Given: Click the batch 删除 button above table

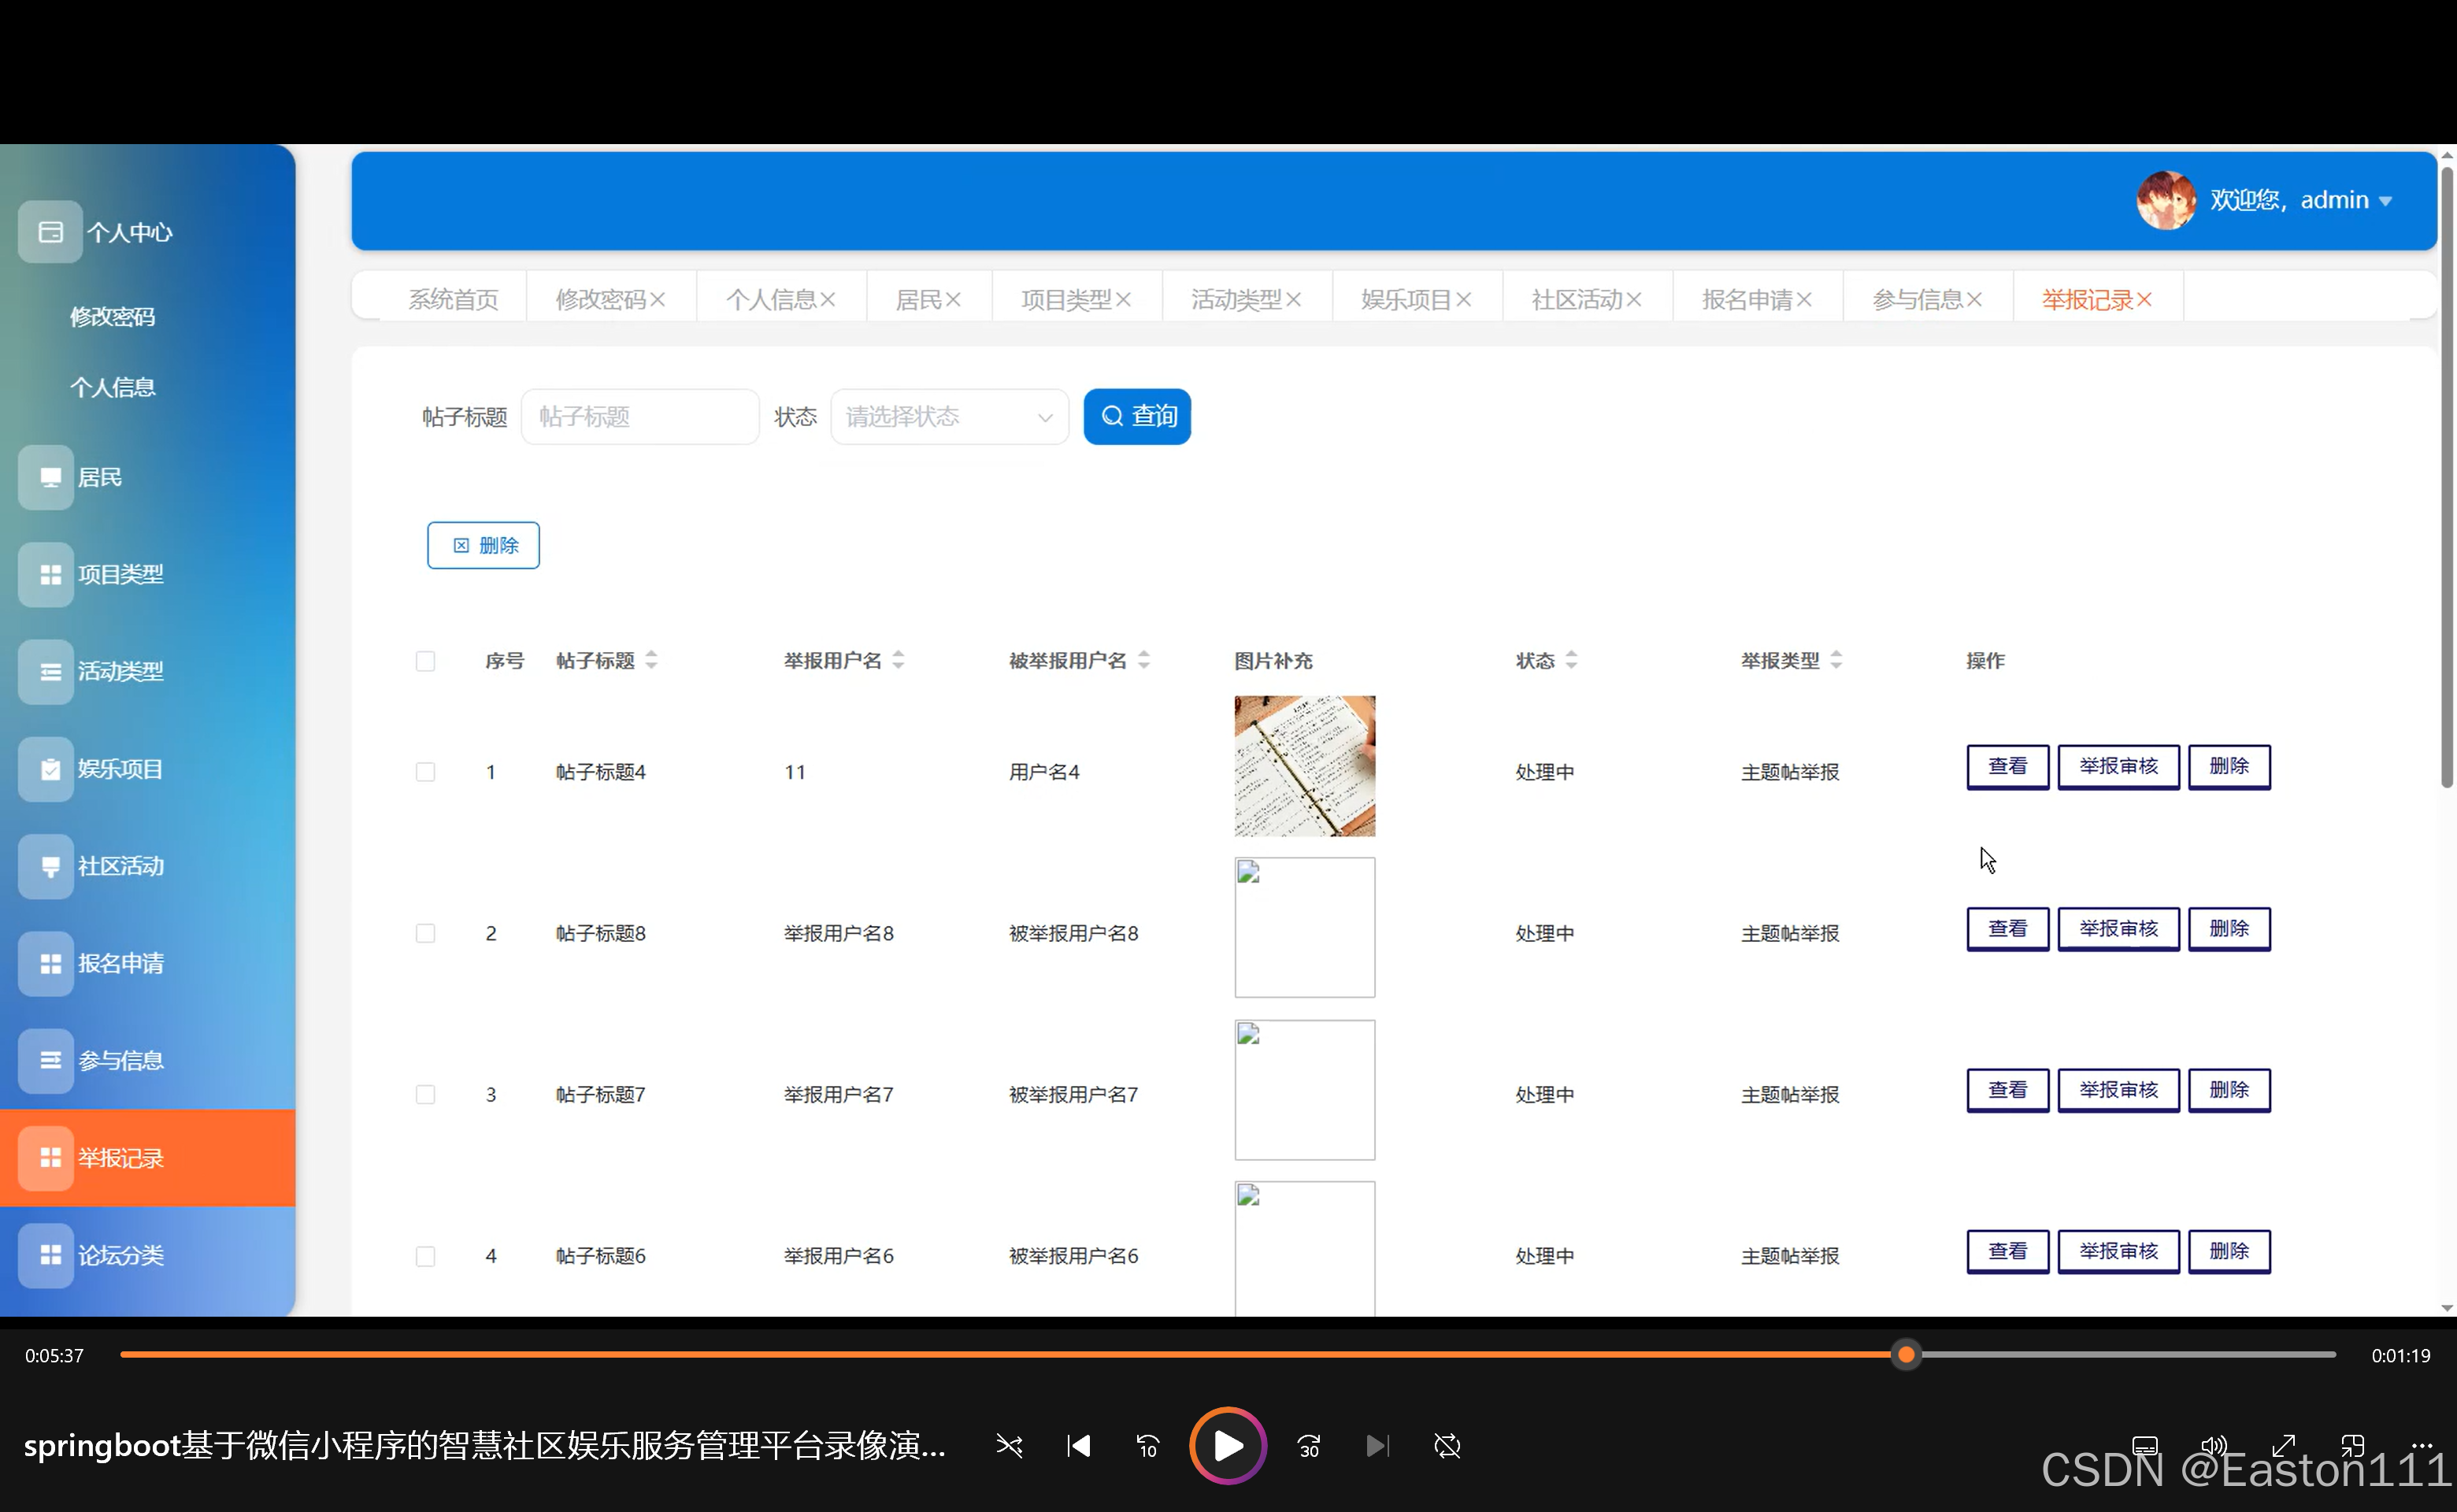Looking at the screenshot, I should point(483,545).
